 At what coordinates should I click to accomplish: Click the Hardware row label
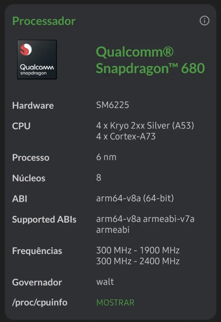[32, 105]
